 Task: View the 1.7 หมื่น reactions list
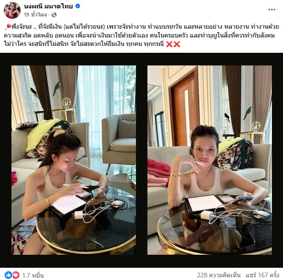click(33, 275)
